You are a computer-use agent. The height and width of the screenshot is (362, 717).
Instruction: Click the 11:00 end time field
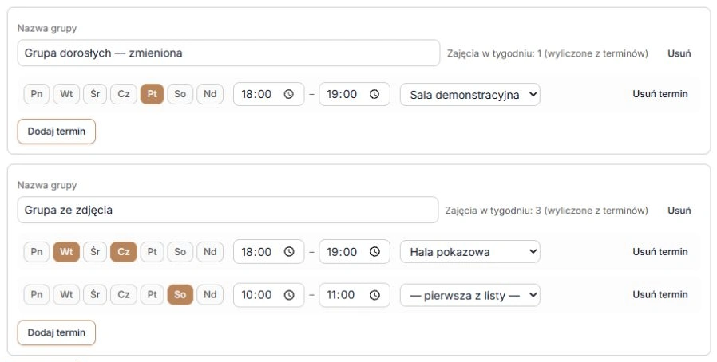[355, 295]
